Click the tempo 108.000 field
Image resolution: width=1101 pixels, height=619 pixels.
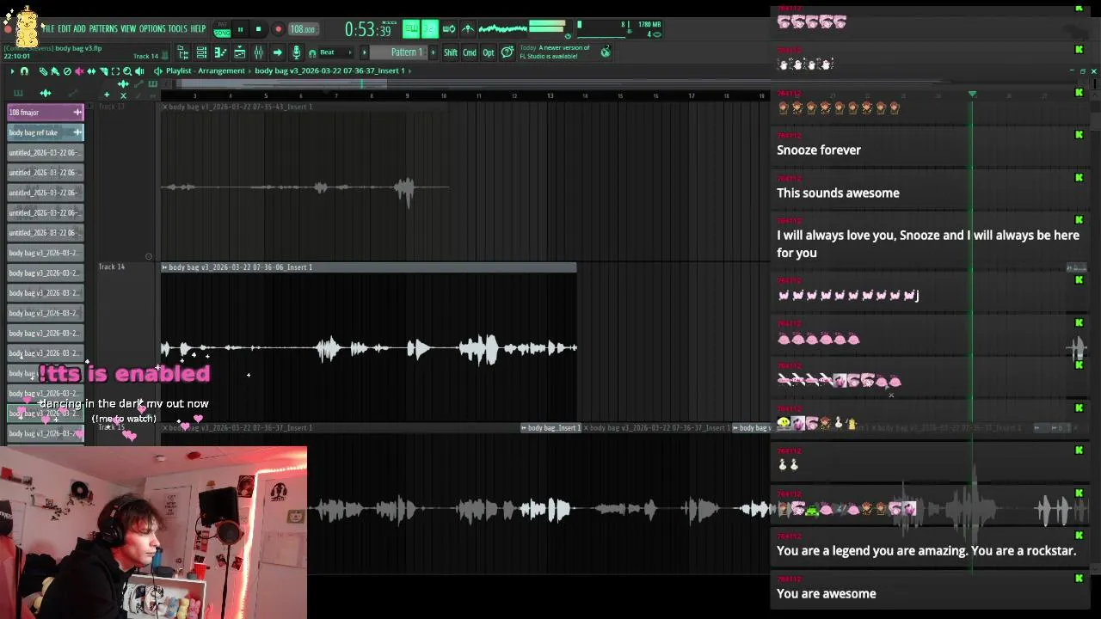tap(304, 29)
